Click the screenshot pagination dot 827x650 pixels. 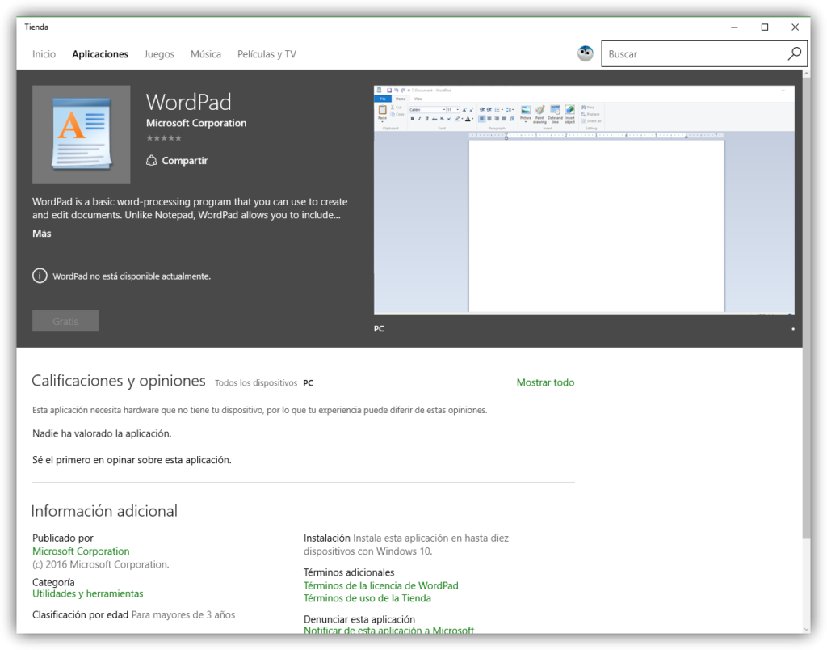[793, 329]
